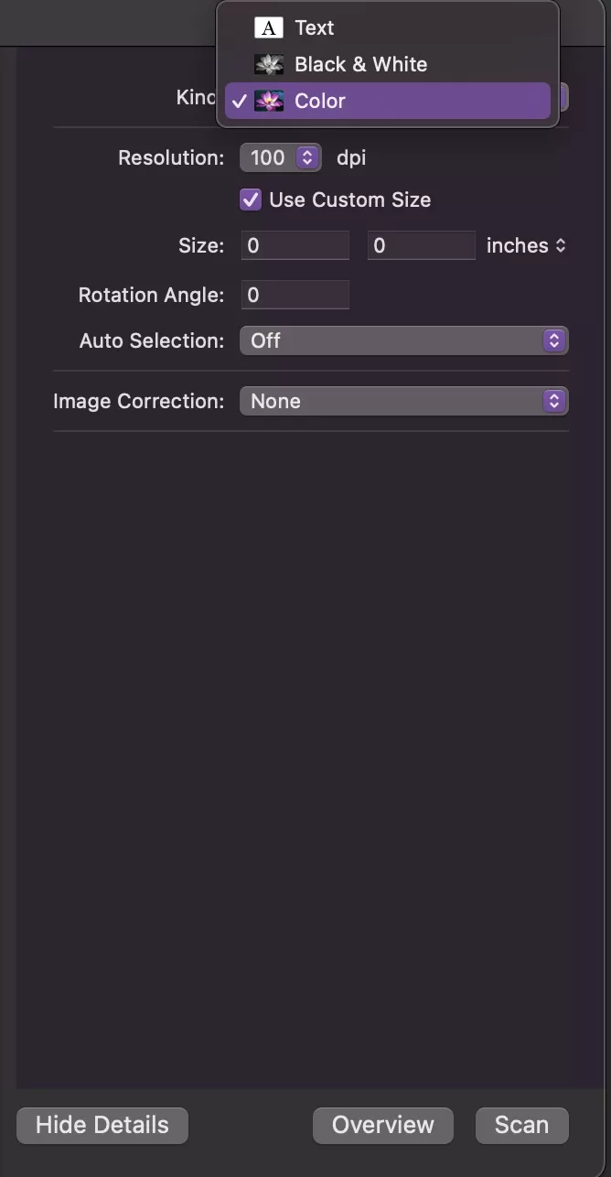Click the Black & White flower icon
This screenshot has height=1177, width=611.
coord(269,64)
